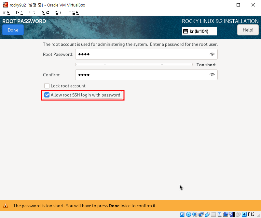Click the optical disc status icon
This screenshot has width=261, height=218.
[x=189, y=214]
